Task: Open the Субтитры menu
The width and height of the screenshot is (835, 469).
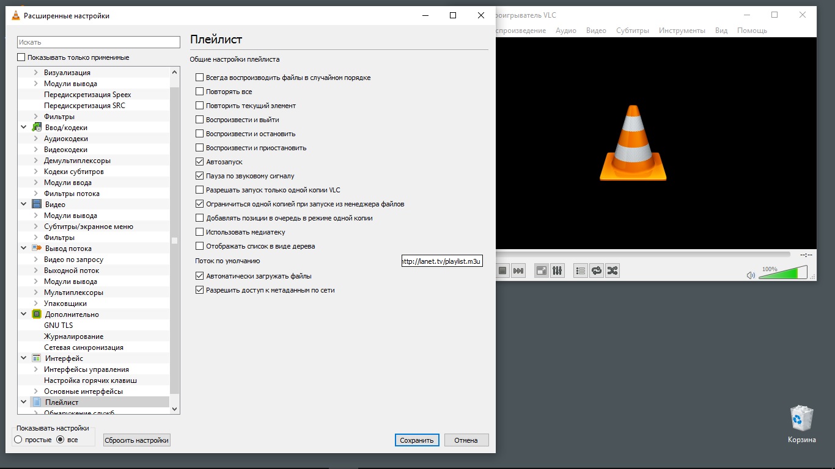Action: coord(632,31)
